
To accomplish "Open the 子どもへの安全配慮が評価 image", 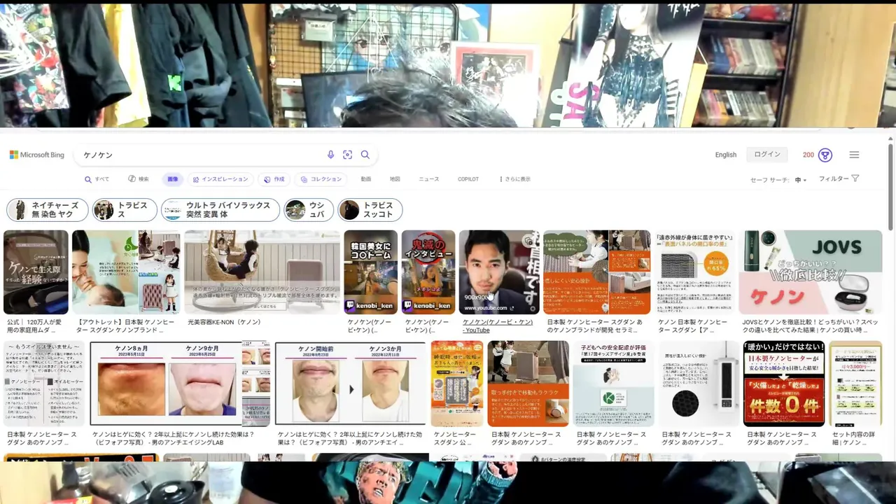I will click(x=614, y=384).
